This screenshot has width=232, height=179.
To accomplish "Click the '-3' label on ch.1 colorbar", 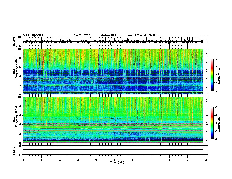I will point(216,59).
